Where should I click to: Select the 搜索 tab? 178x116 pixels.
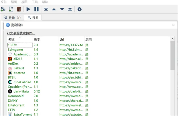pyautogui.click(x=33, y=18)
